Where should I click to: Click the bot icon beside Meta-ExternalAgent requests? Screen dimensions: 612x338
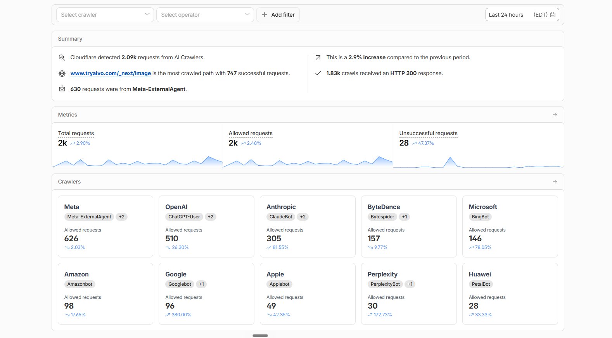pos(62,89)
